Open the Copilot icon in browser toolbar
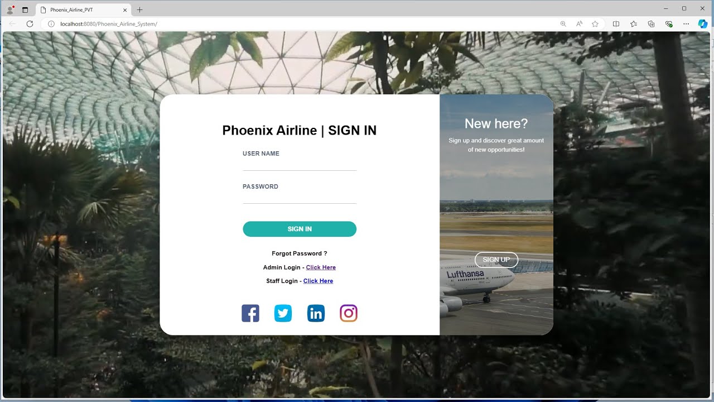The height and width of the screenshot is (402, 714). [703, 24]
